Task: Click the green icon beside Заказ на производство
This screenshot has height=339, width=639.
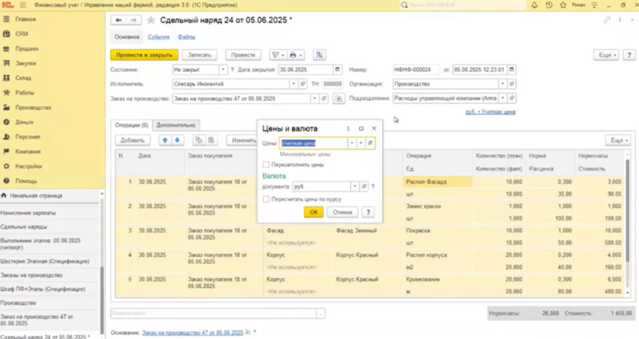Action: tap(339, 99)
